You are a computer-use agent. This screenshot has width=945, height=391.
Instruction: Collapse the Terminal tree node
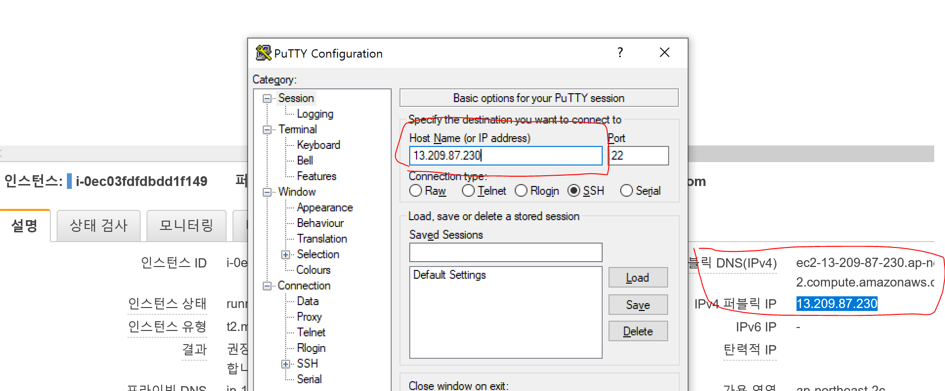267,130
